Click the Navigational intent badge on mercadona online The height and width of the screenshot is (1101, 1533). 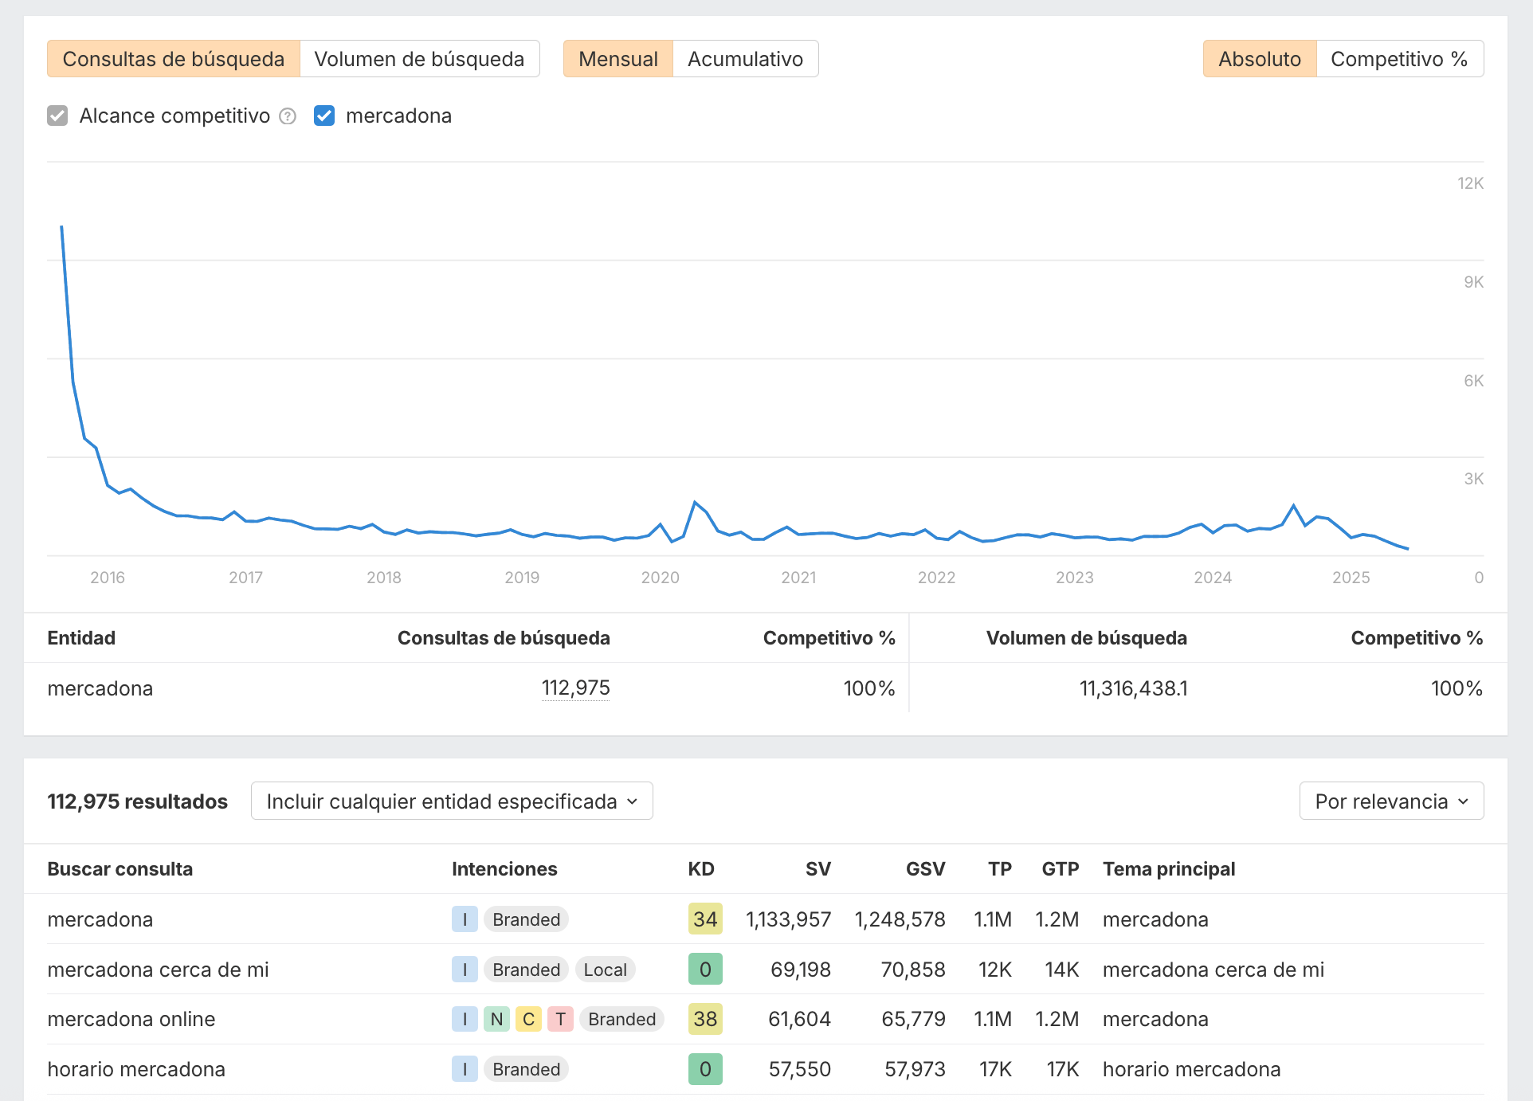(496, 1019)
